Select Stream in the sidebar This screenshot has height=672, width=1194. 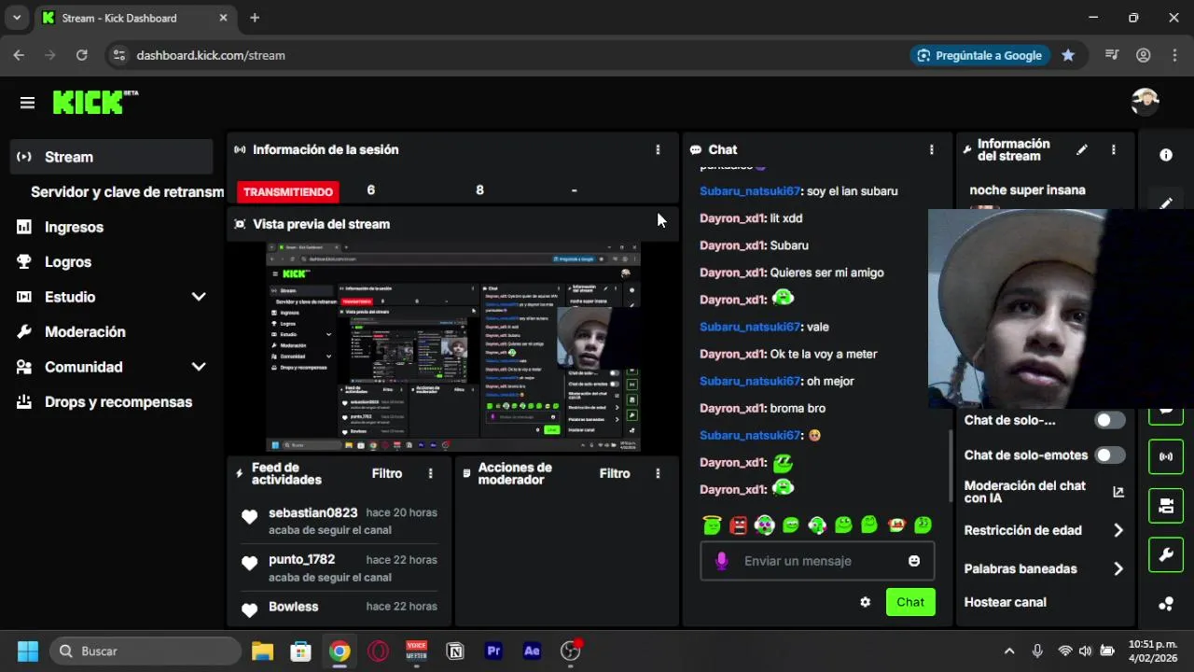point(113,157)
